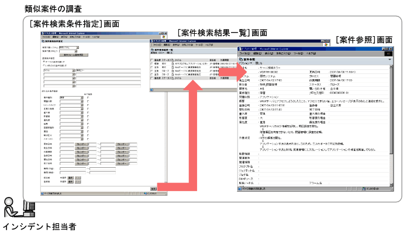The image size is (403, 236).
Task: Open the 案件種別 dropdown
Action: coord(72,97)
